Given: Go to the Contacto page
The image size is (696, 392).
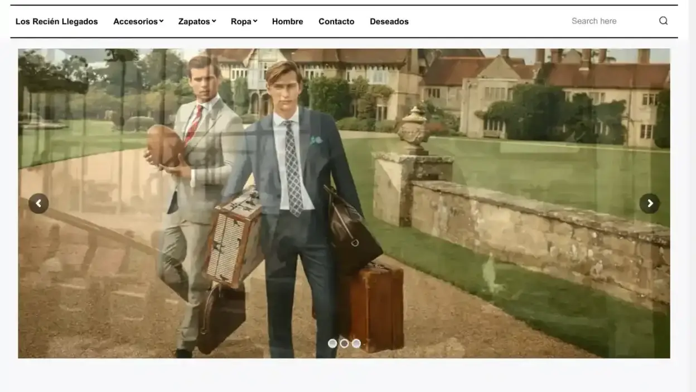Looking at the screenshot, I should tap(336, 21).
